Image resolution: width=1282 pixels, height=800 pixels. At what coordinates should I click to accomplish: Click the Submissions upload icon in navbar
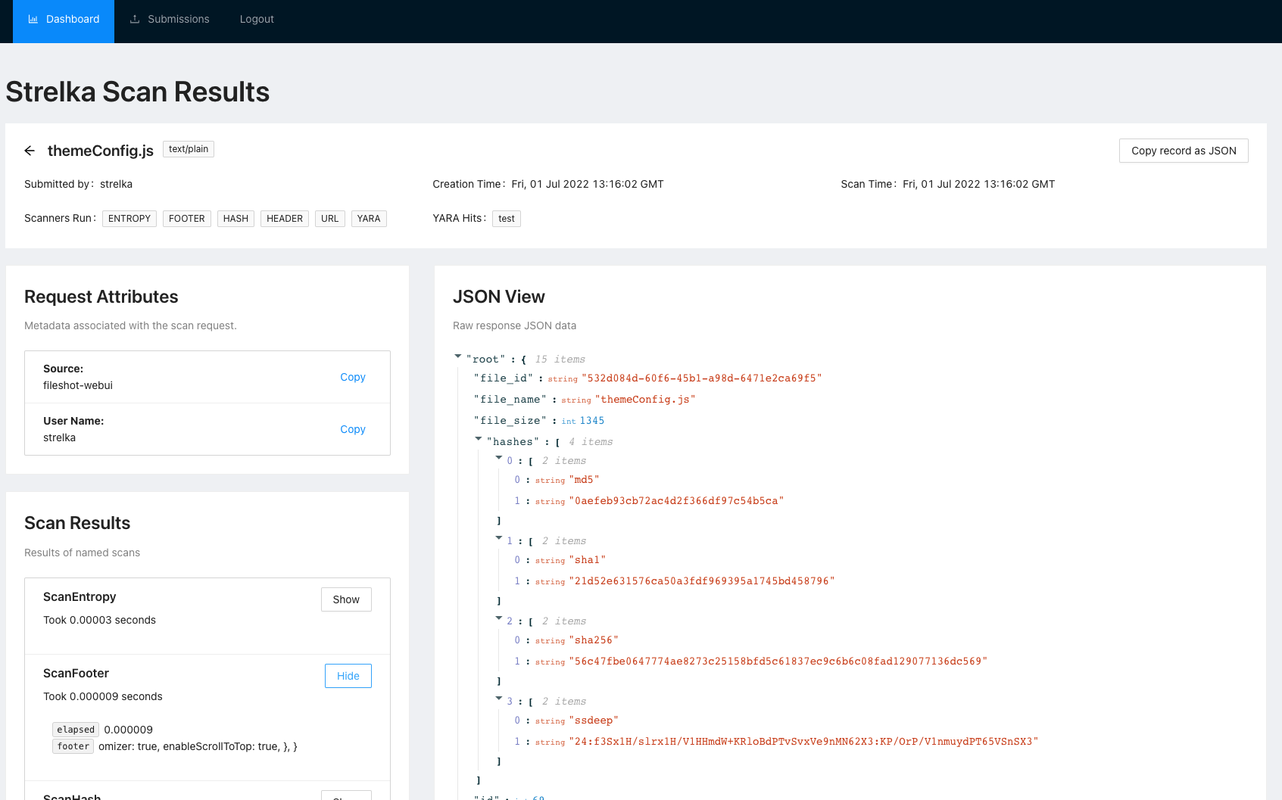(x=135, y=19)
